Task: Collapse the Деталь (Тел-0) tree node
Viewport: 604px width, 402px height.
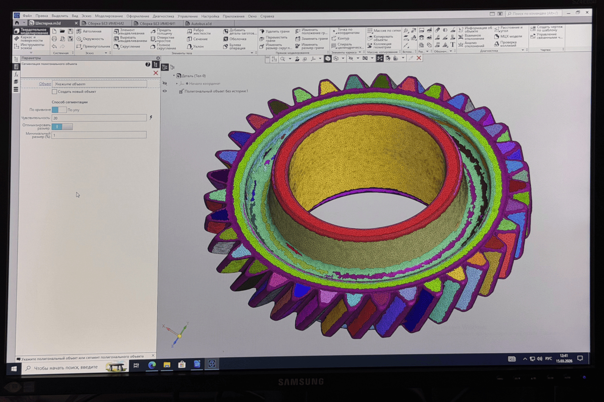Action: 174,76
